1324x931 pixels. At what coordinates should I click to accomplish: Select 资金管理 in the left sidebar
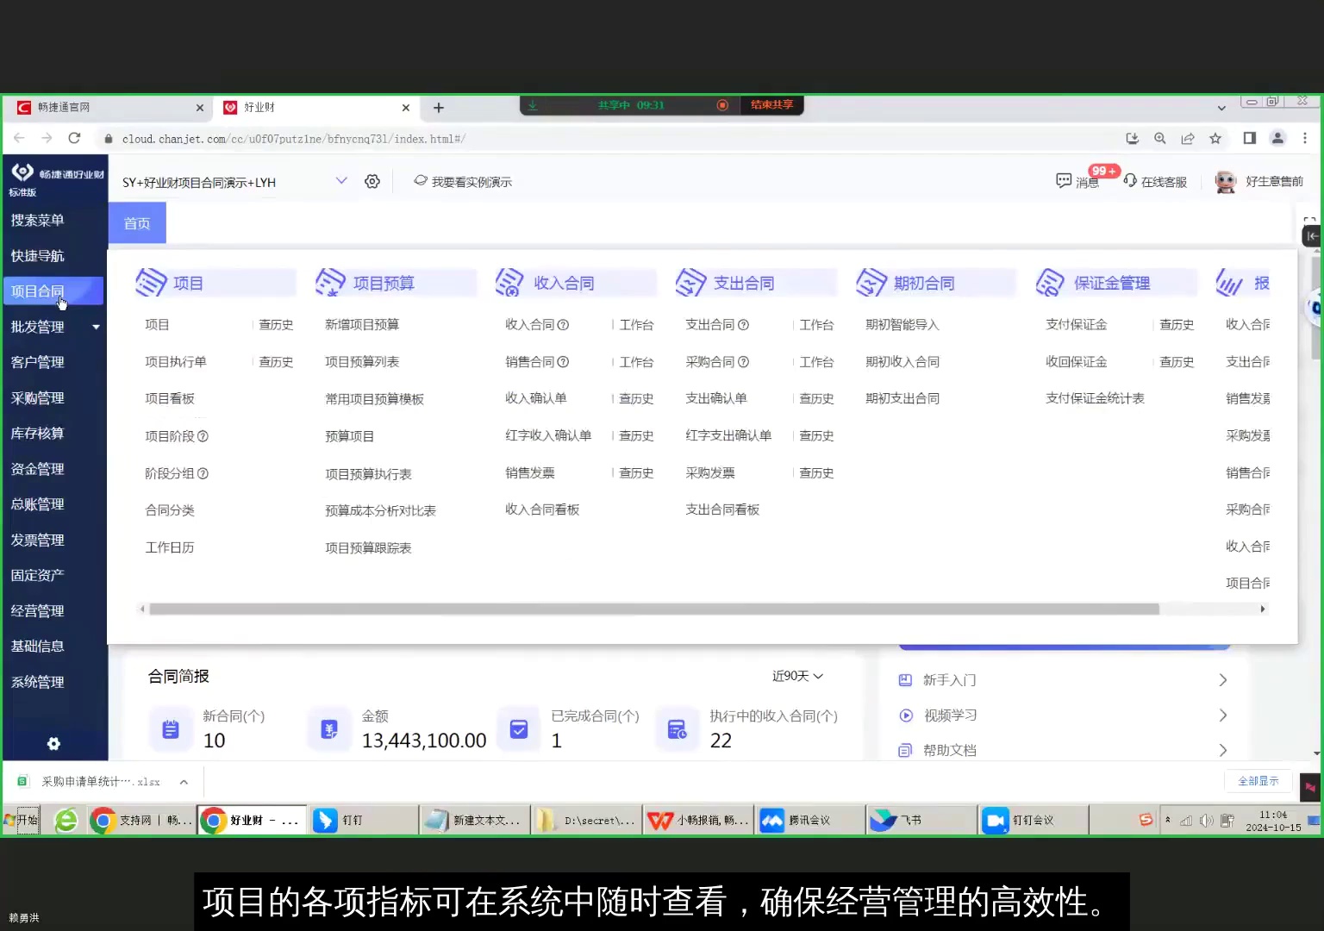37,468
